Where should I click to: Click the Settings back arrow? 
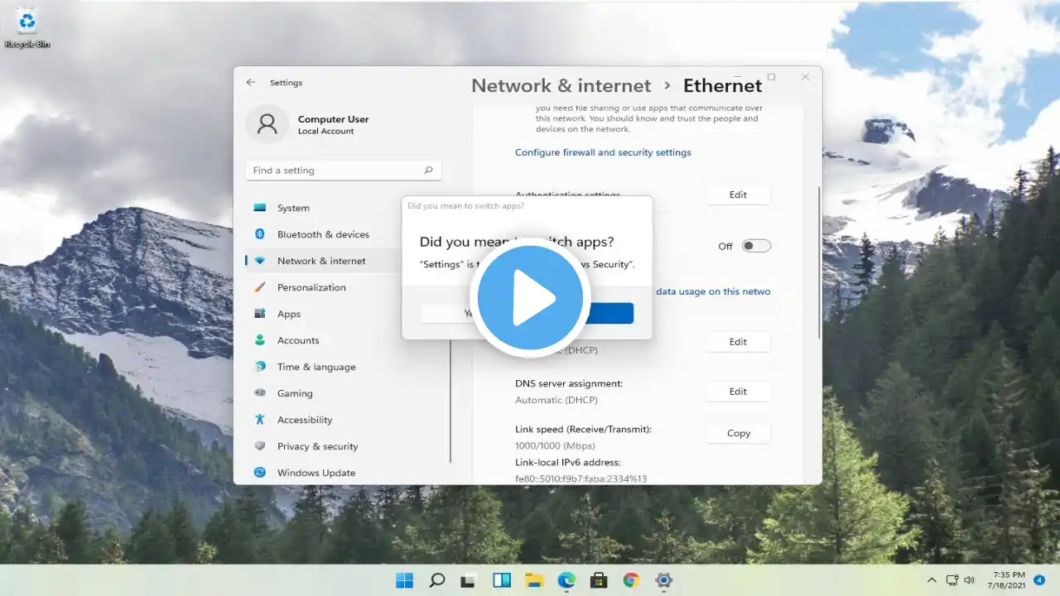pos(251,83)
